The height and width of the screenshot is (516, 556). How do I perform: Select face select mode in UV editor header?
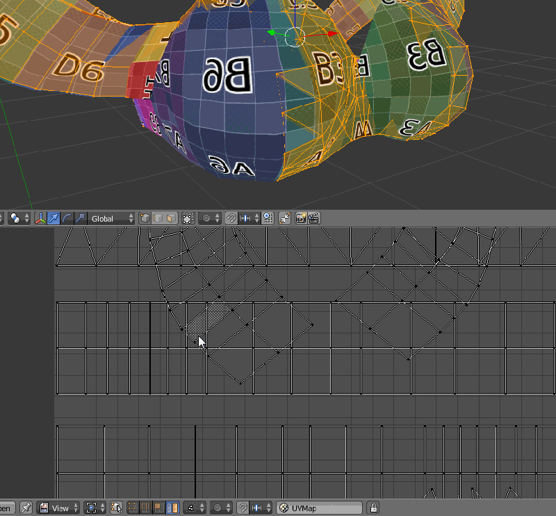point(160,507)
